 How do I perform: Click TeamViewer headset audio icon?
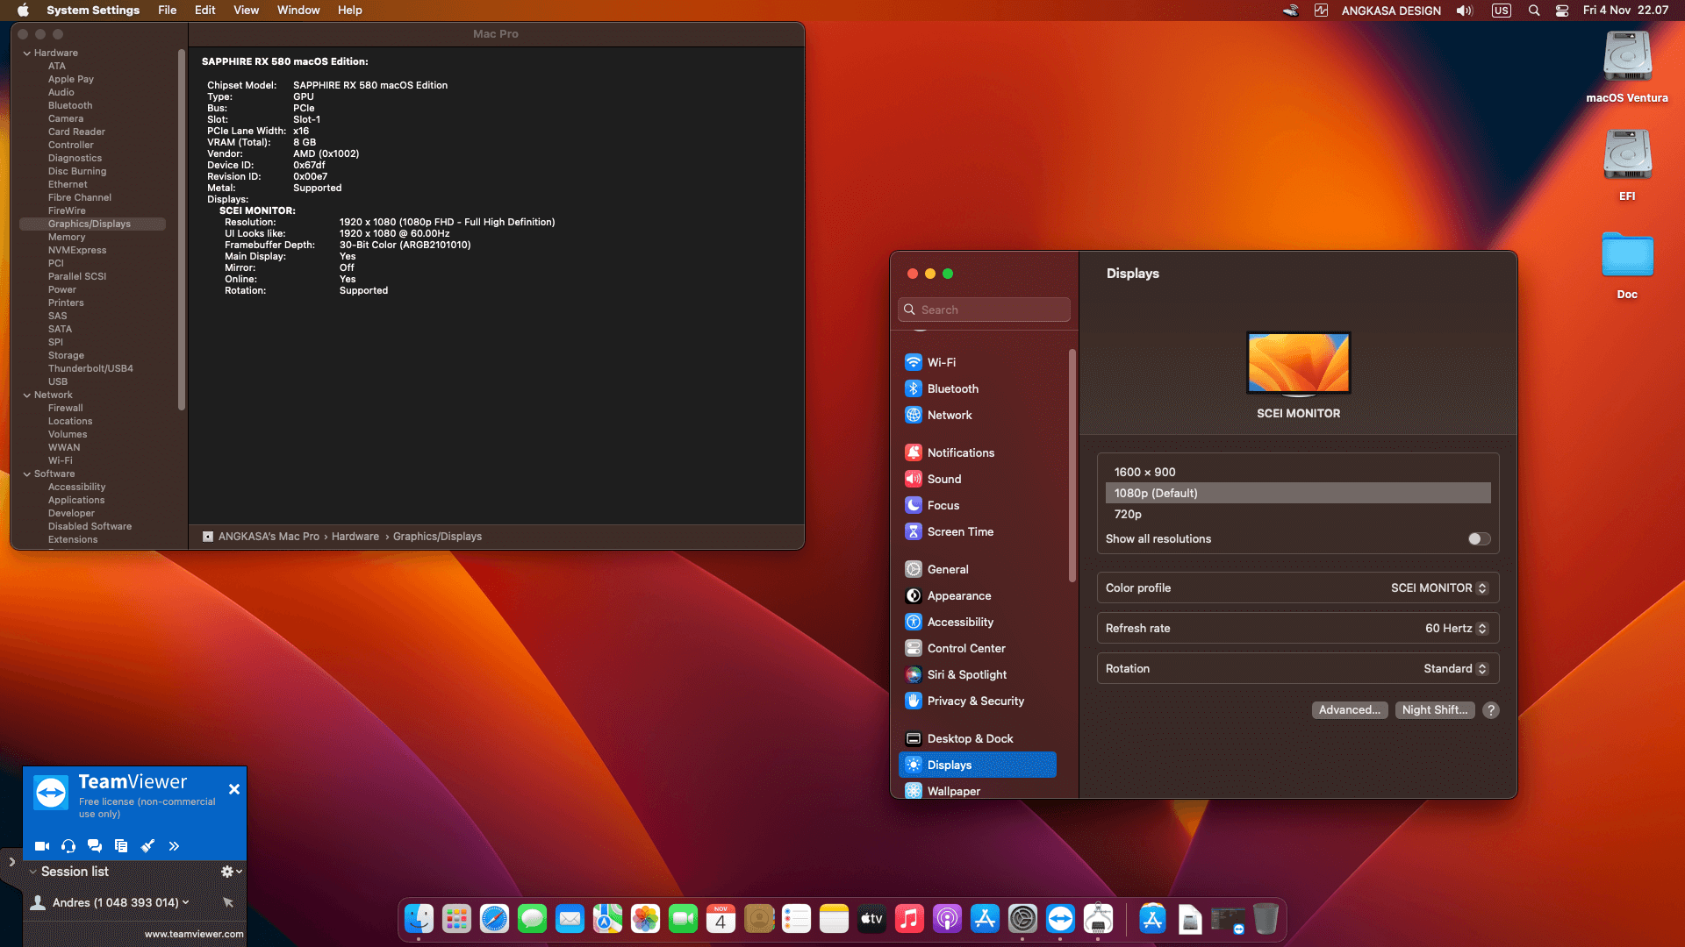pos(68,846)
